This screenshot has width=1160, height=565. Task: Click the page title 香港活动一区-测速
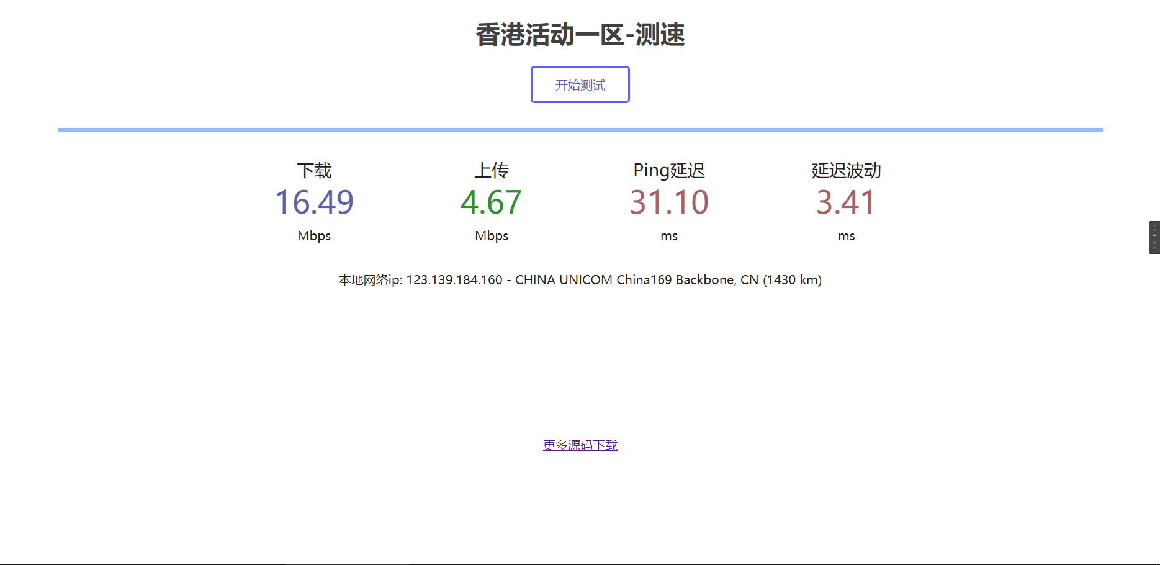[580, 35]
